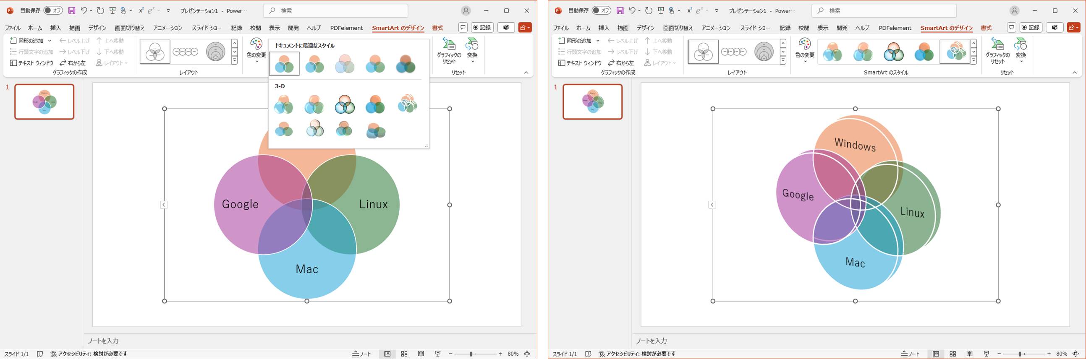Open 図形の追加 dropdown arrow in right window
Image resolution: width=1086 pixels, height=359 pixels.
pyautogui.click(x=598, y=41)
